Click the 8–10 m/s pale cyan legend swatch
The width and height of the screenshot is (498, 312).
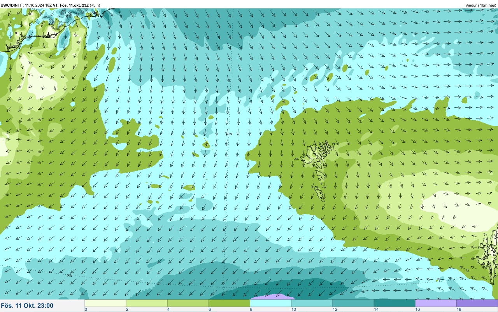tap(270, 303)
